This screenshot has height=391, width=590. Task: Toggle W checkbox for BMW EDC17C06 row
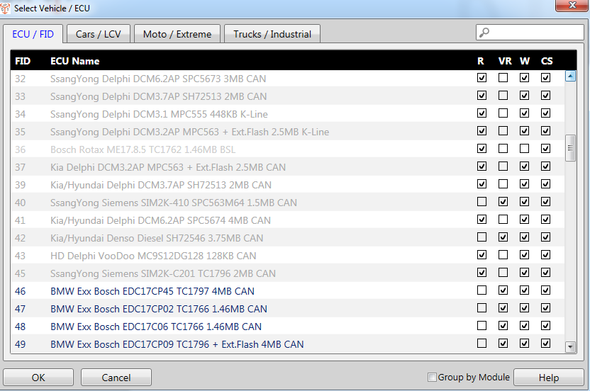pyautogui.click(x=524, y=326)
